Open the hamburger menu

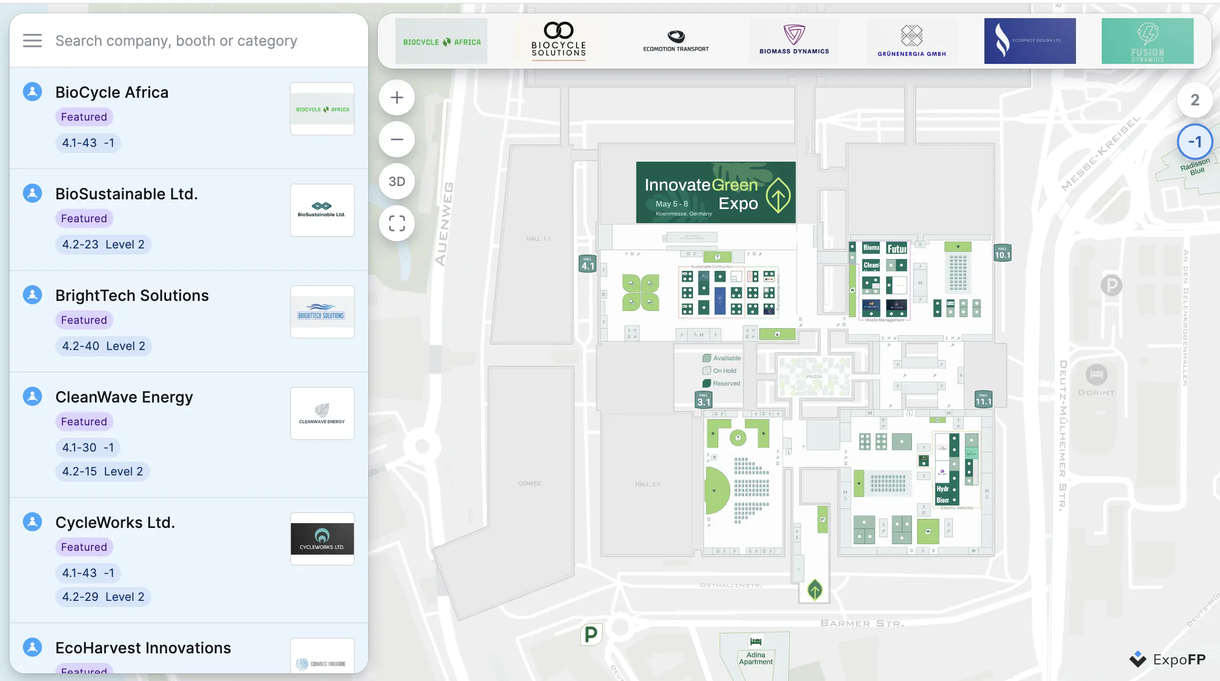click(x=32, y=41)
